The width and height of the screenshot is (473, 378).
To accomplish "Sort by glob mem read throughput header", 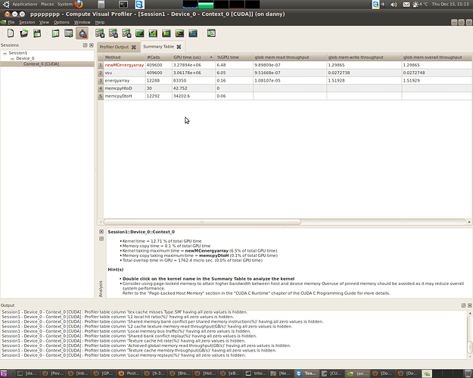I will click(x=290, y=57).
